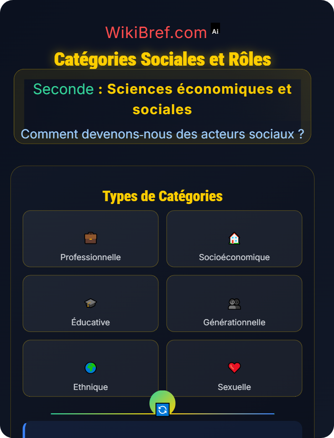Expand the Socioéconomique category
The height and width of the screenshot is (438, 334).
pyautogui.click(x=234, y=239)
